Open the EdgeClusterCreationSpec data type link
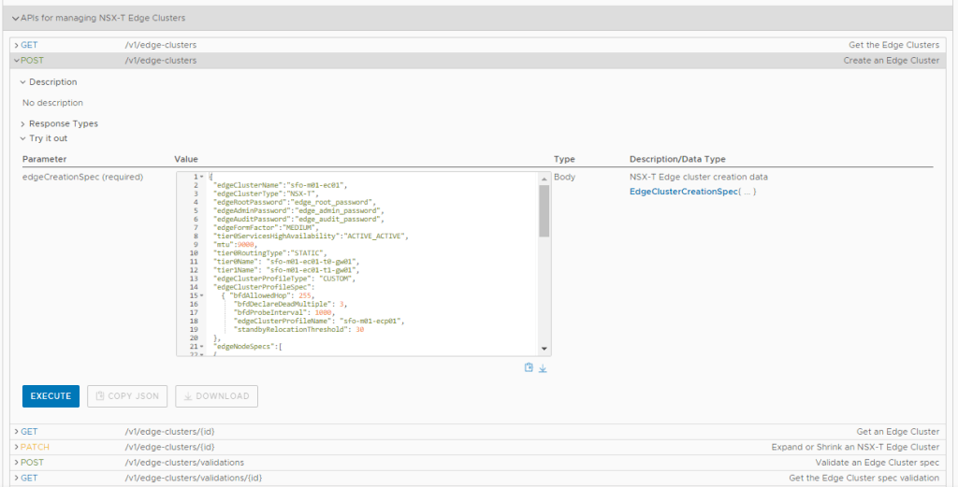Image resolution: width=958 pixels, height=487 pixels. tap(683, 192)
